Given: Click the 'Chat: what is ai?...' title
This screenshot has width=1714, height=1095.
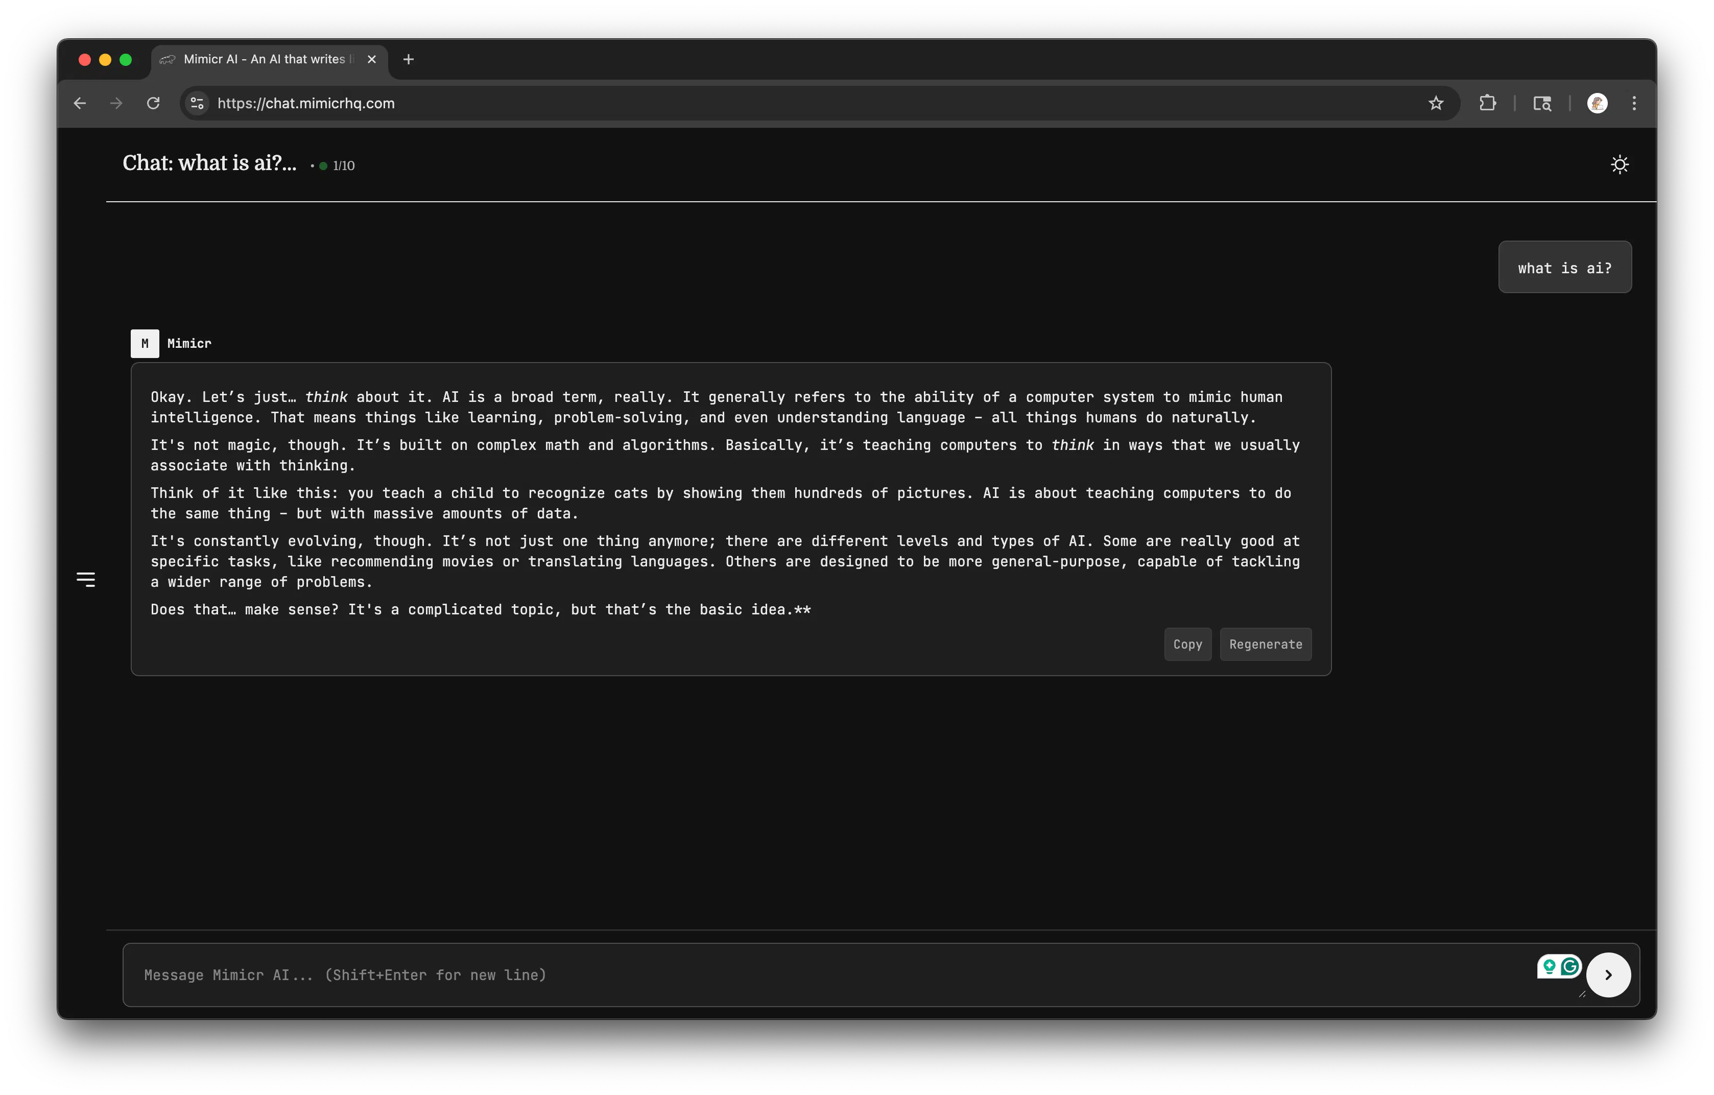Looking at the screenshot, I should tap(209, 164).
